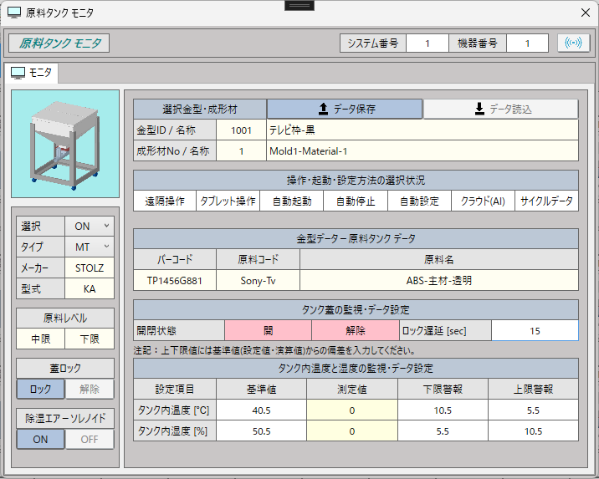Turn 除湿エアーソレノイド ON

click(x=40, y=440)
